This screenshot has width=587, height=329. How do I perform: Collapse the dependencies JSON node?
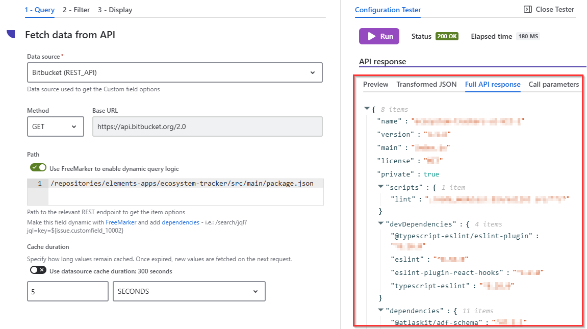pos(381,310)
